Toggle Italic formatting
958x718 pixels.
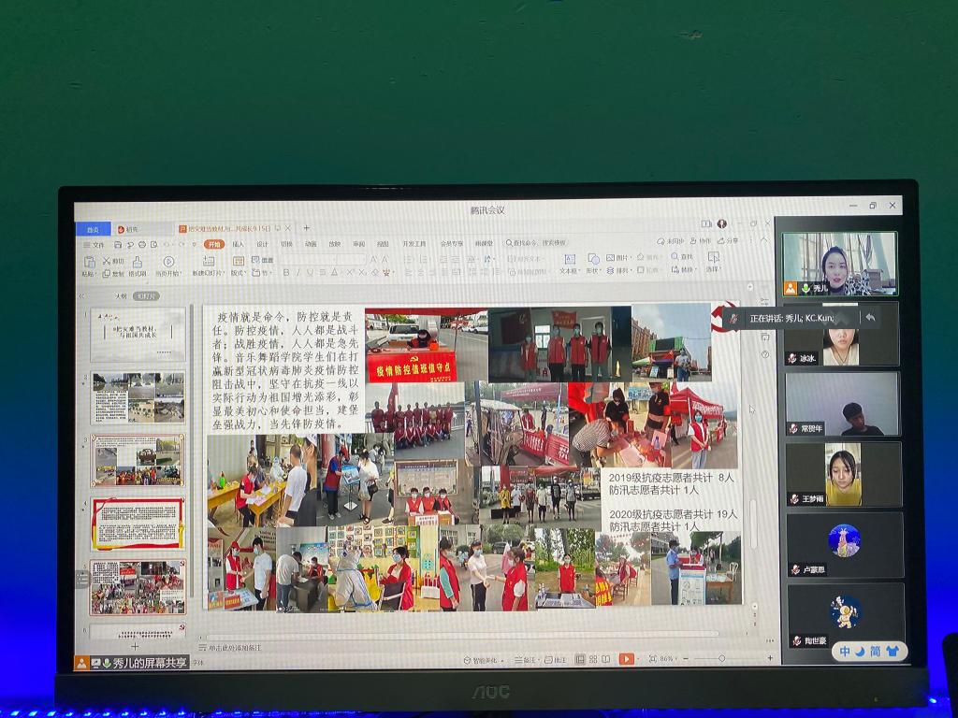pyautogui.click(x=298, y=272)
